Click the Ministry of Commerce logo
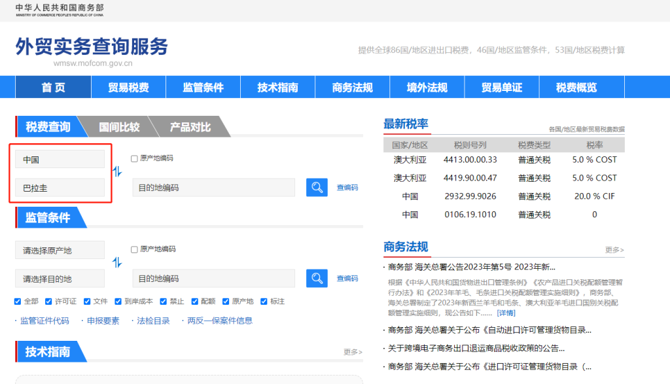The image size is (670, 384). pyautogui.click(x=60, y=10)
